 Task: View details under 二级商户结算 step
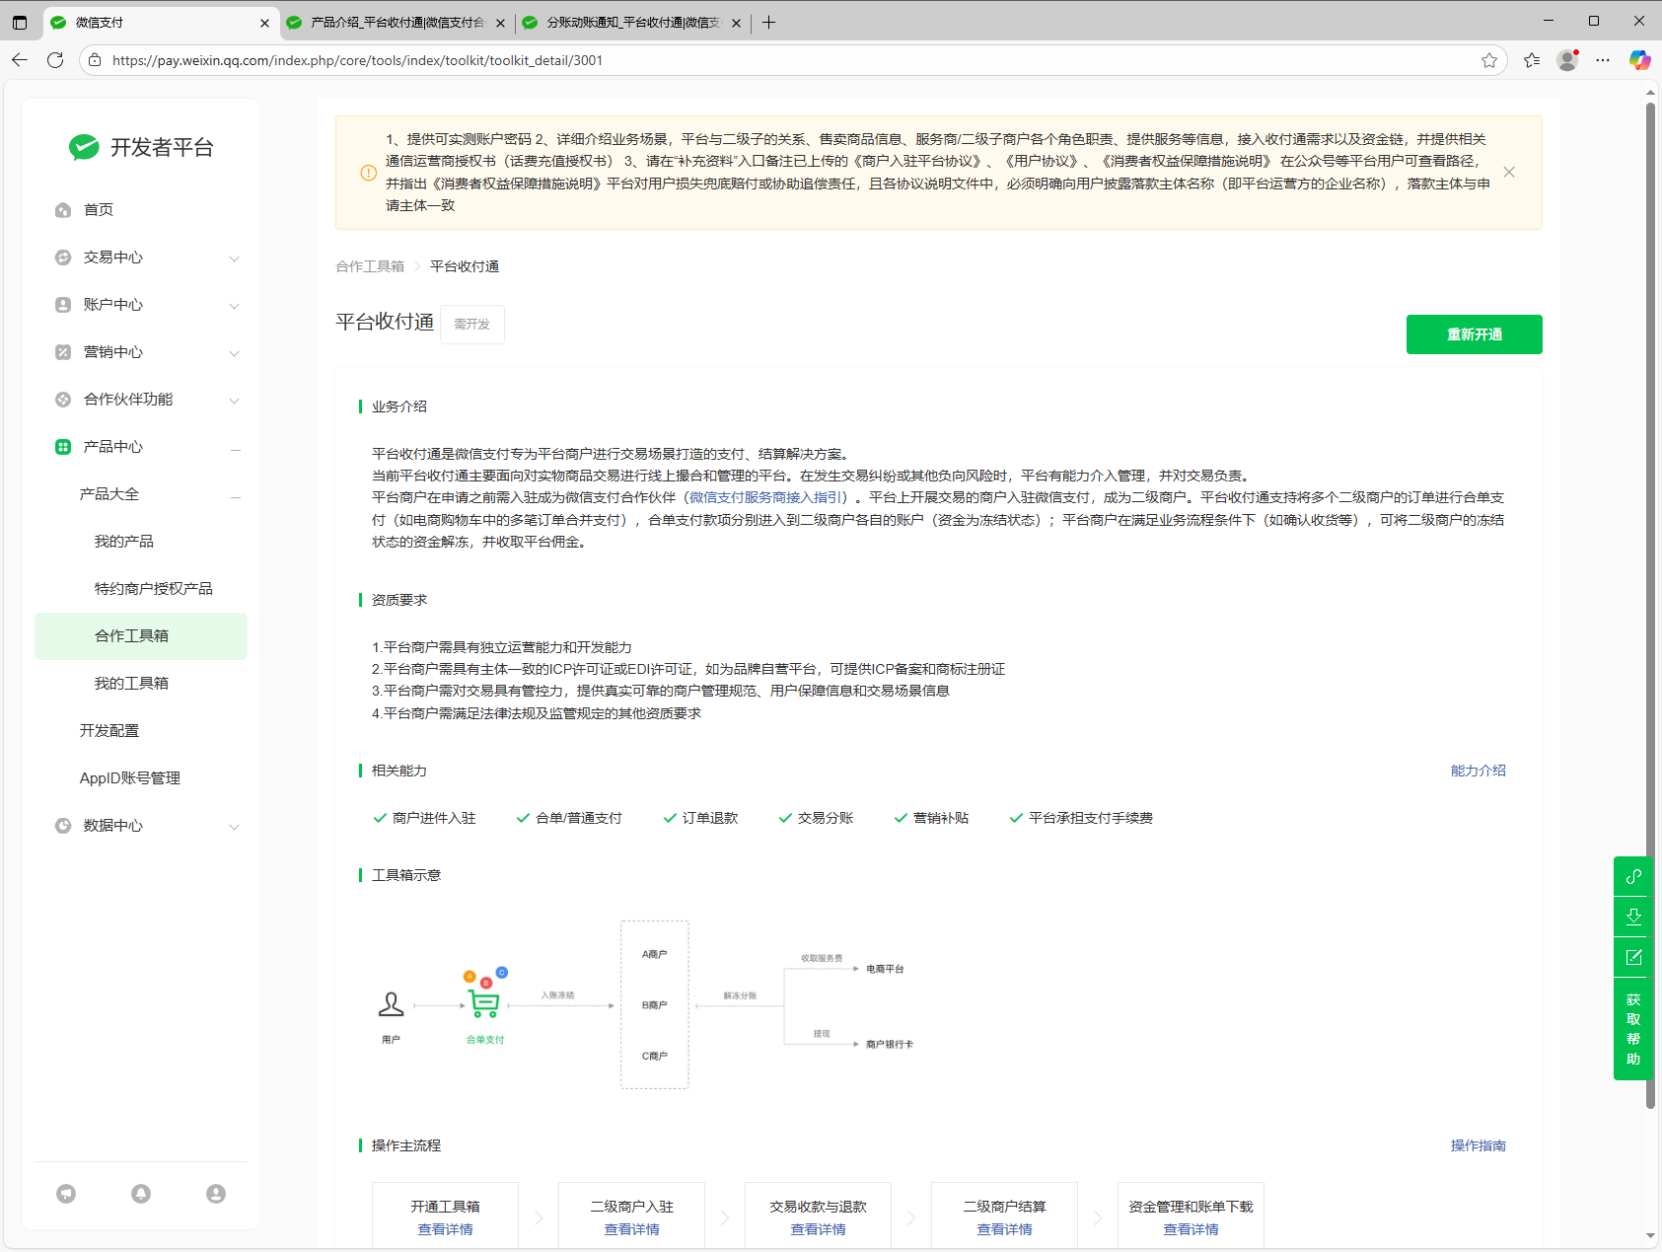[1004, 1229]
